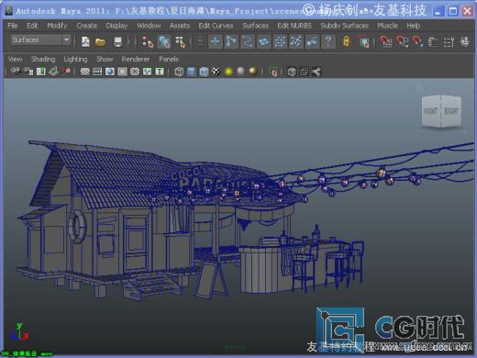
Task: Open the Muscle menu
Action: click(x=387, y=26)
